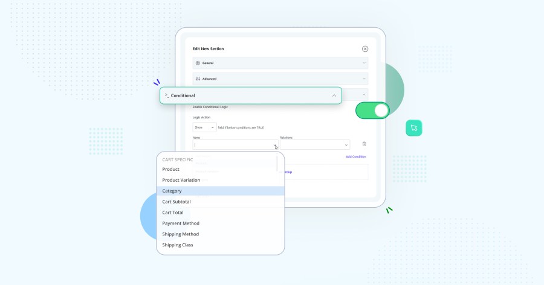Click the General gear icon
This screenshot has height=285, width=544.
tap(198, 63)
